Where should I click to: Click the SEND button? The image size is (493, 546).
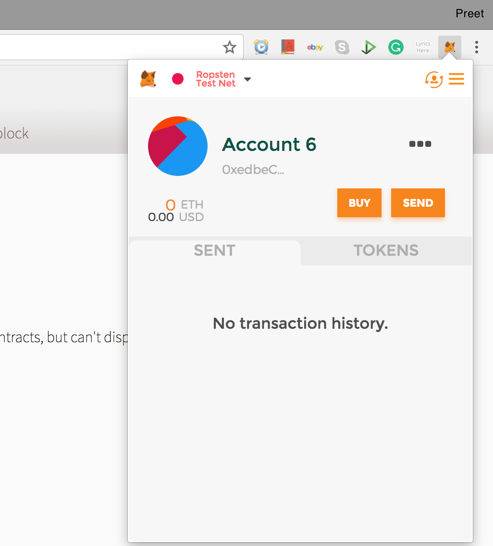418,203
